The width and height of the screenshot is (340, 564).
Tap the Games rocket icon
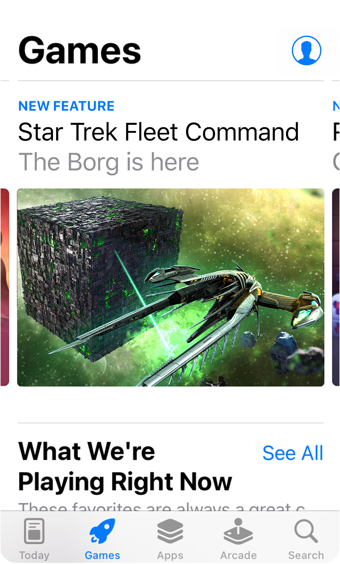102,531
